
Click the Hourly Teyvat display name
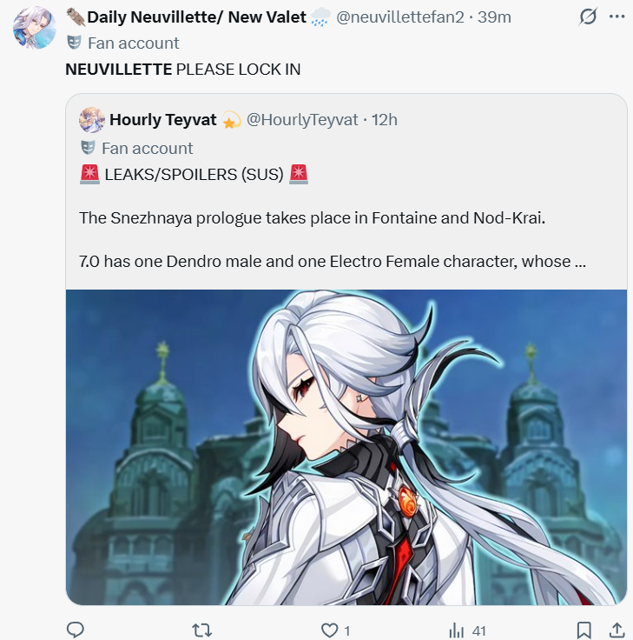(163, 120)
